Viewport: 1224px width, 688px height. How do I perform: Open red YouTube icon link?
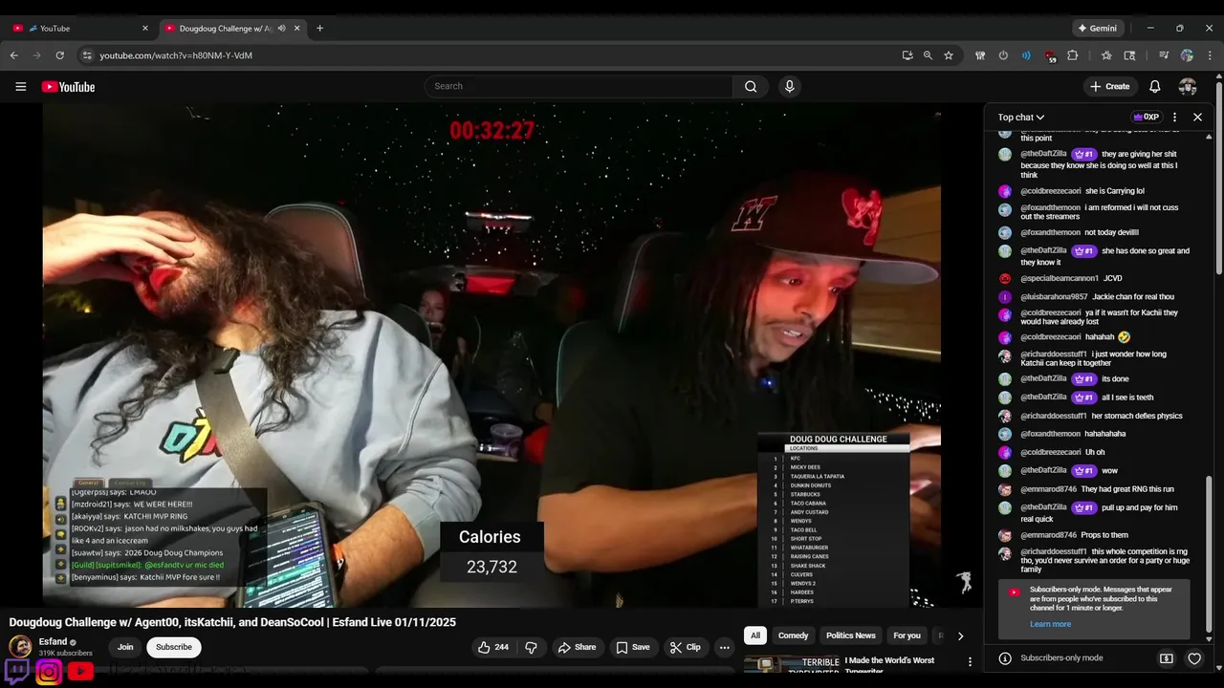point(80,671)
